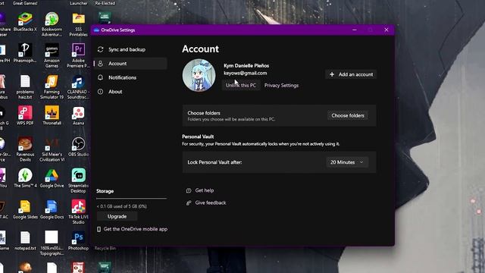Open WPS PDF desktop icon
This screenshot has height=273, width=485.
pos(25,116)
